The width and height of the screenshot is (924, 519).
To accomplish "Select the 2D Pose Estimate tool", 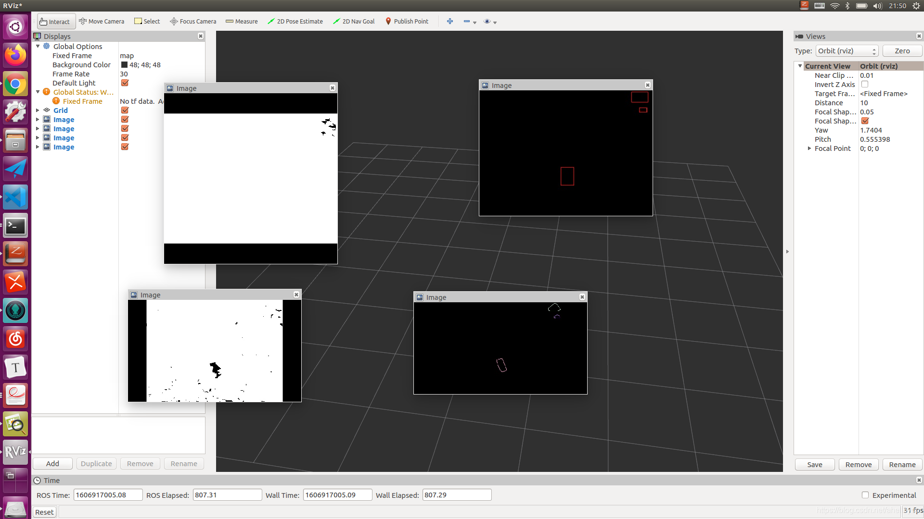I will 295,22.
